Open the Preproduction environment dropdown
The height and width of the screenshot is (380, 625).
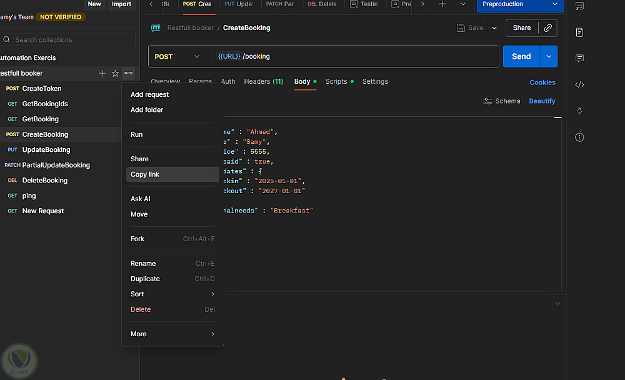tap(520, 4)
